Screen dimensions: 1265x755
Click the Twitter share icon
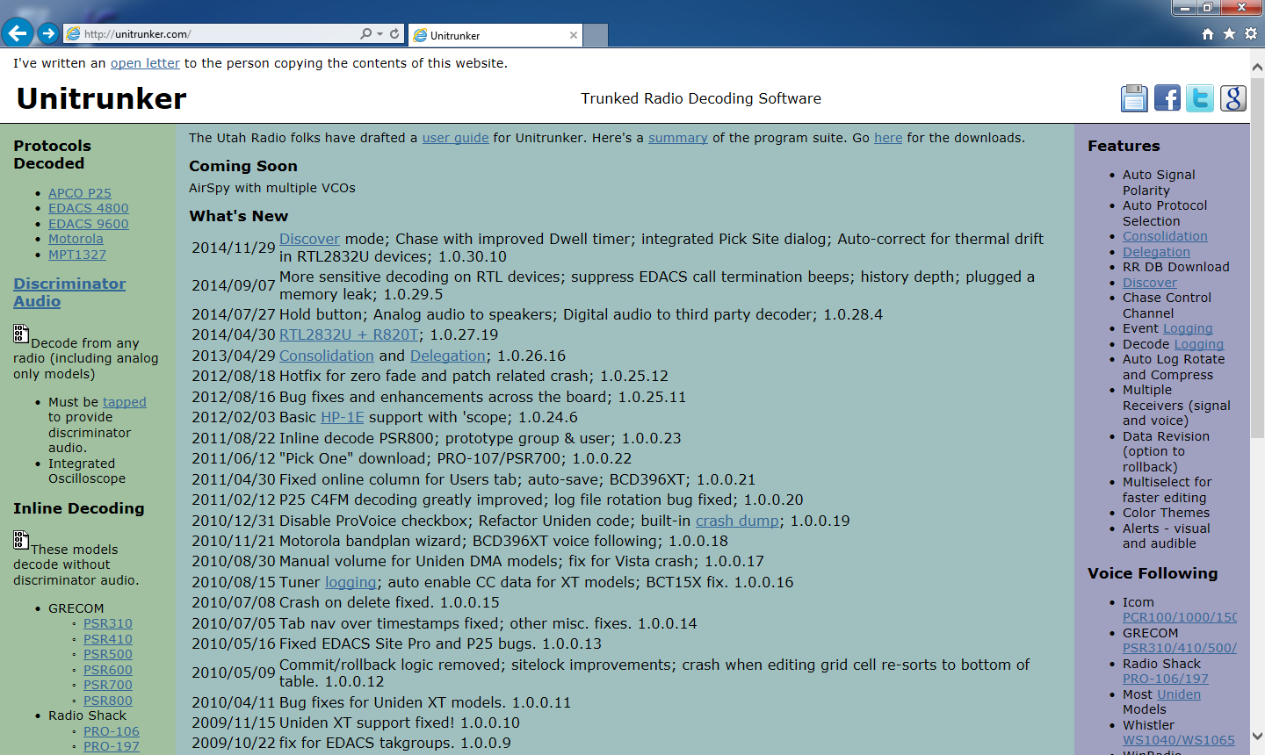pos(1200,98)
